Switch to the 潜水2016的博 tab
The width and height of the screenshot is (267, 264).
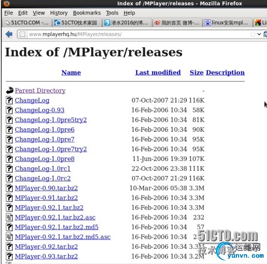[x=127, y=23]
